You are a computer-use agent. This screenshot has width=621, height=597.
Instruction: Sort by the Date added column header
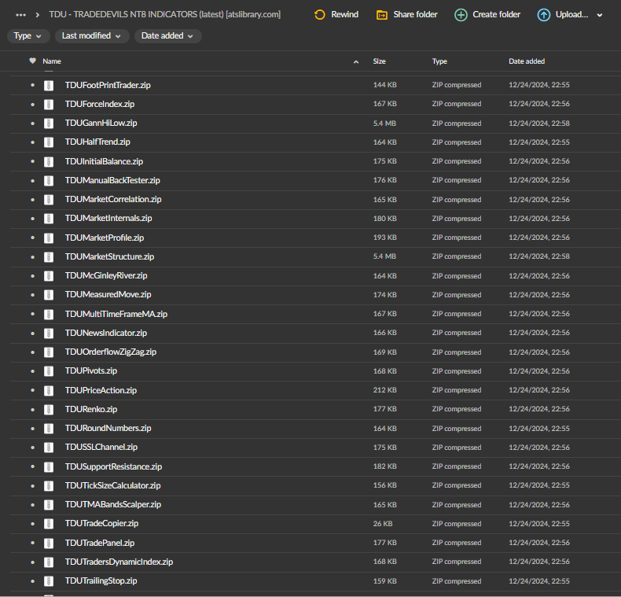click(527, 61)
